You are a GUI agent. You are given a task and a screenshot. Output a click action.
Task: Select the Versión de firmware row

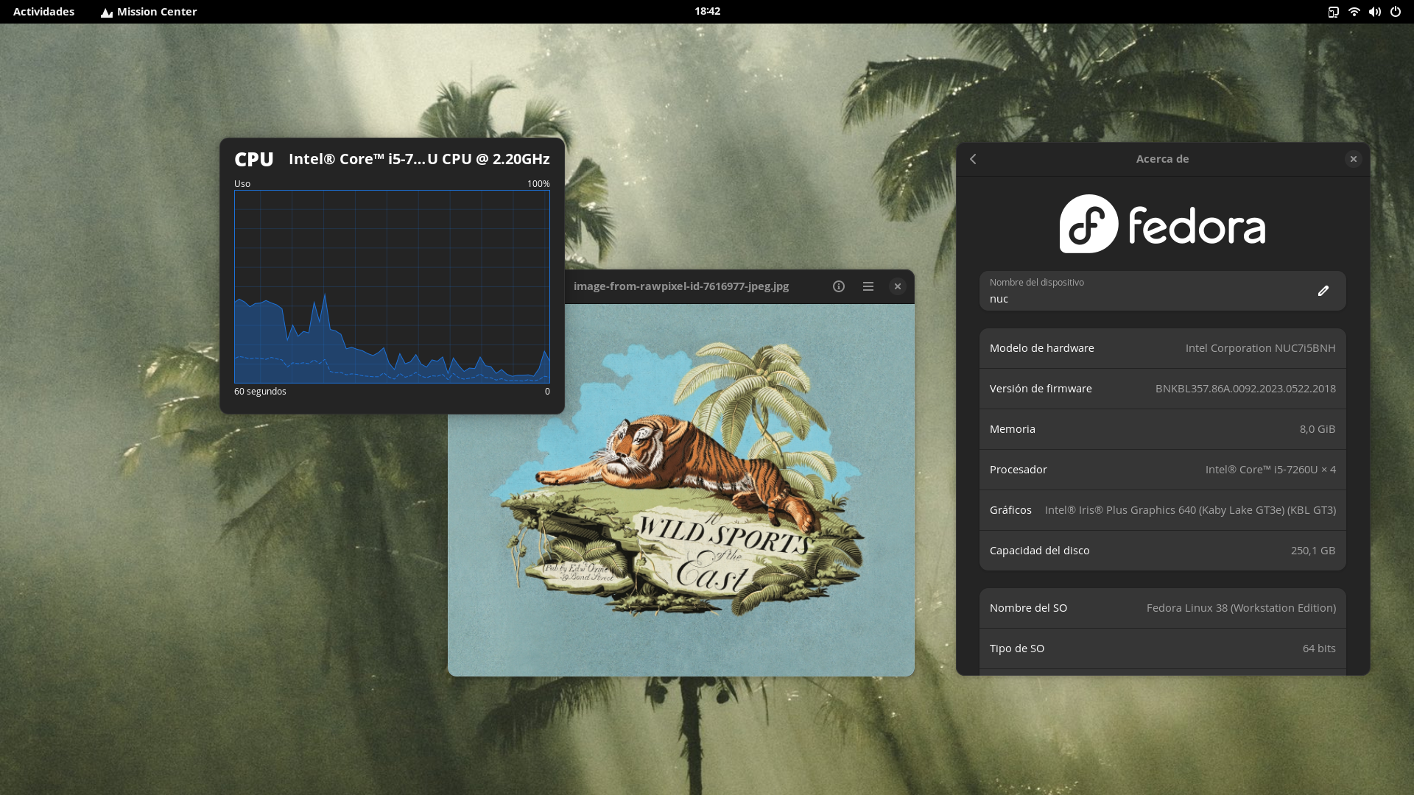click(1162, 389)
